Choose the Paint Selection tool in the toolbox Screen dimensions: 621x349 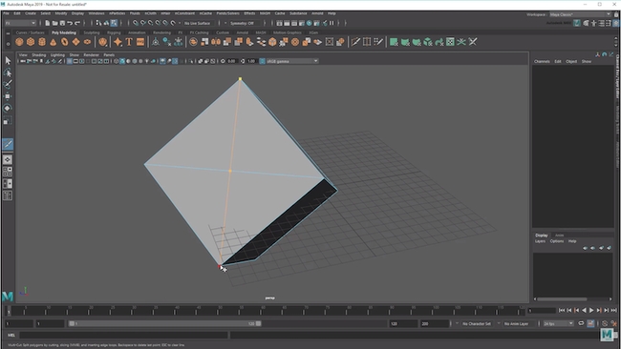(8, 84)
